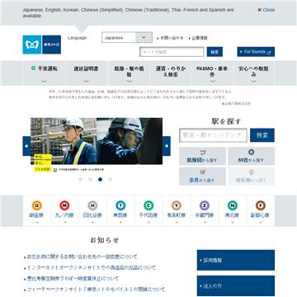
Task: Select the purple Z Hanzomon line icon
Action: click(205, 205)
